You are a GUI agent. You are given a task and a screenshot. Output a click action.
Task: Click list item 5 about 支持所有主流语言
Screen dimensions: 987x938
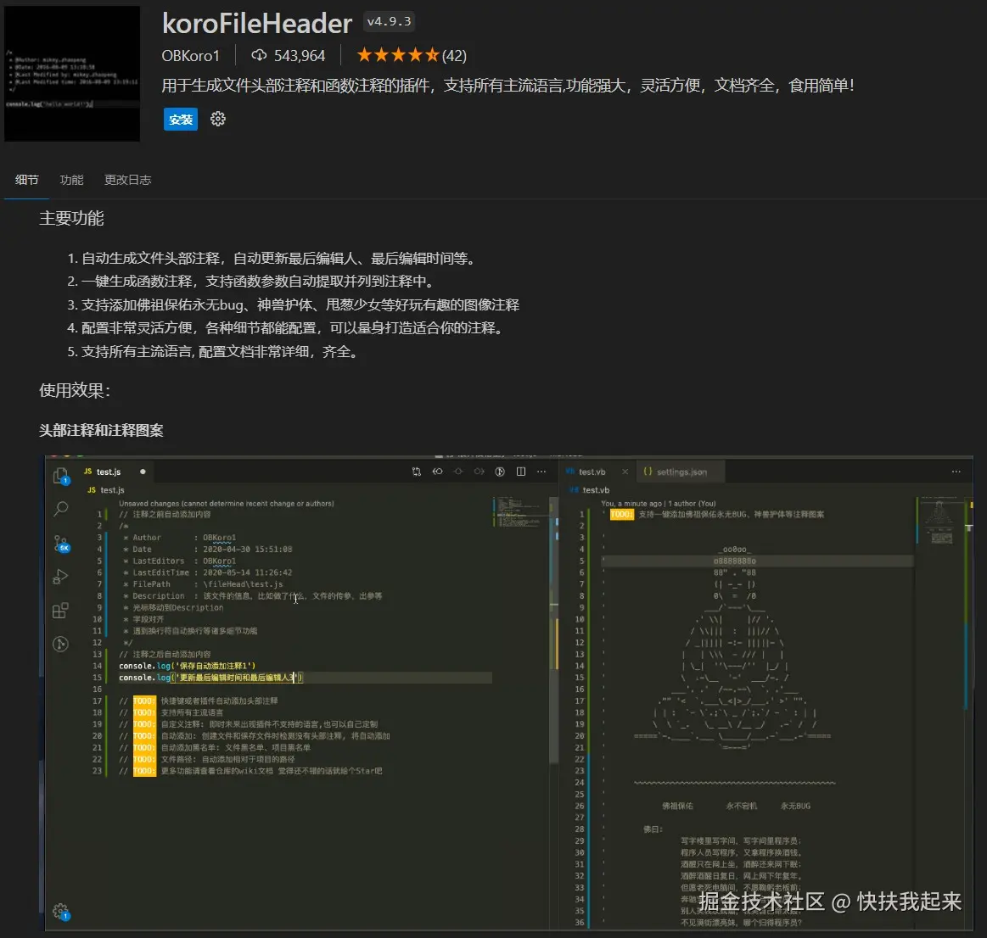click(x=216, y=352)
